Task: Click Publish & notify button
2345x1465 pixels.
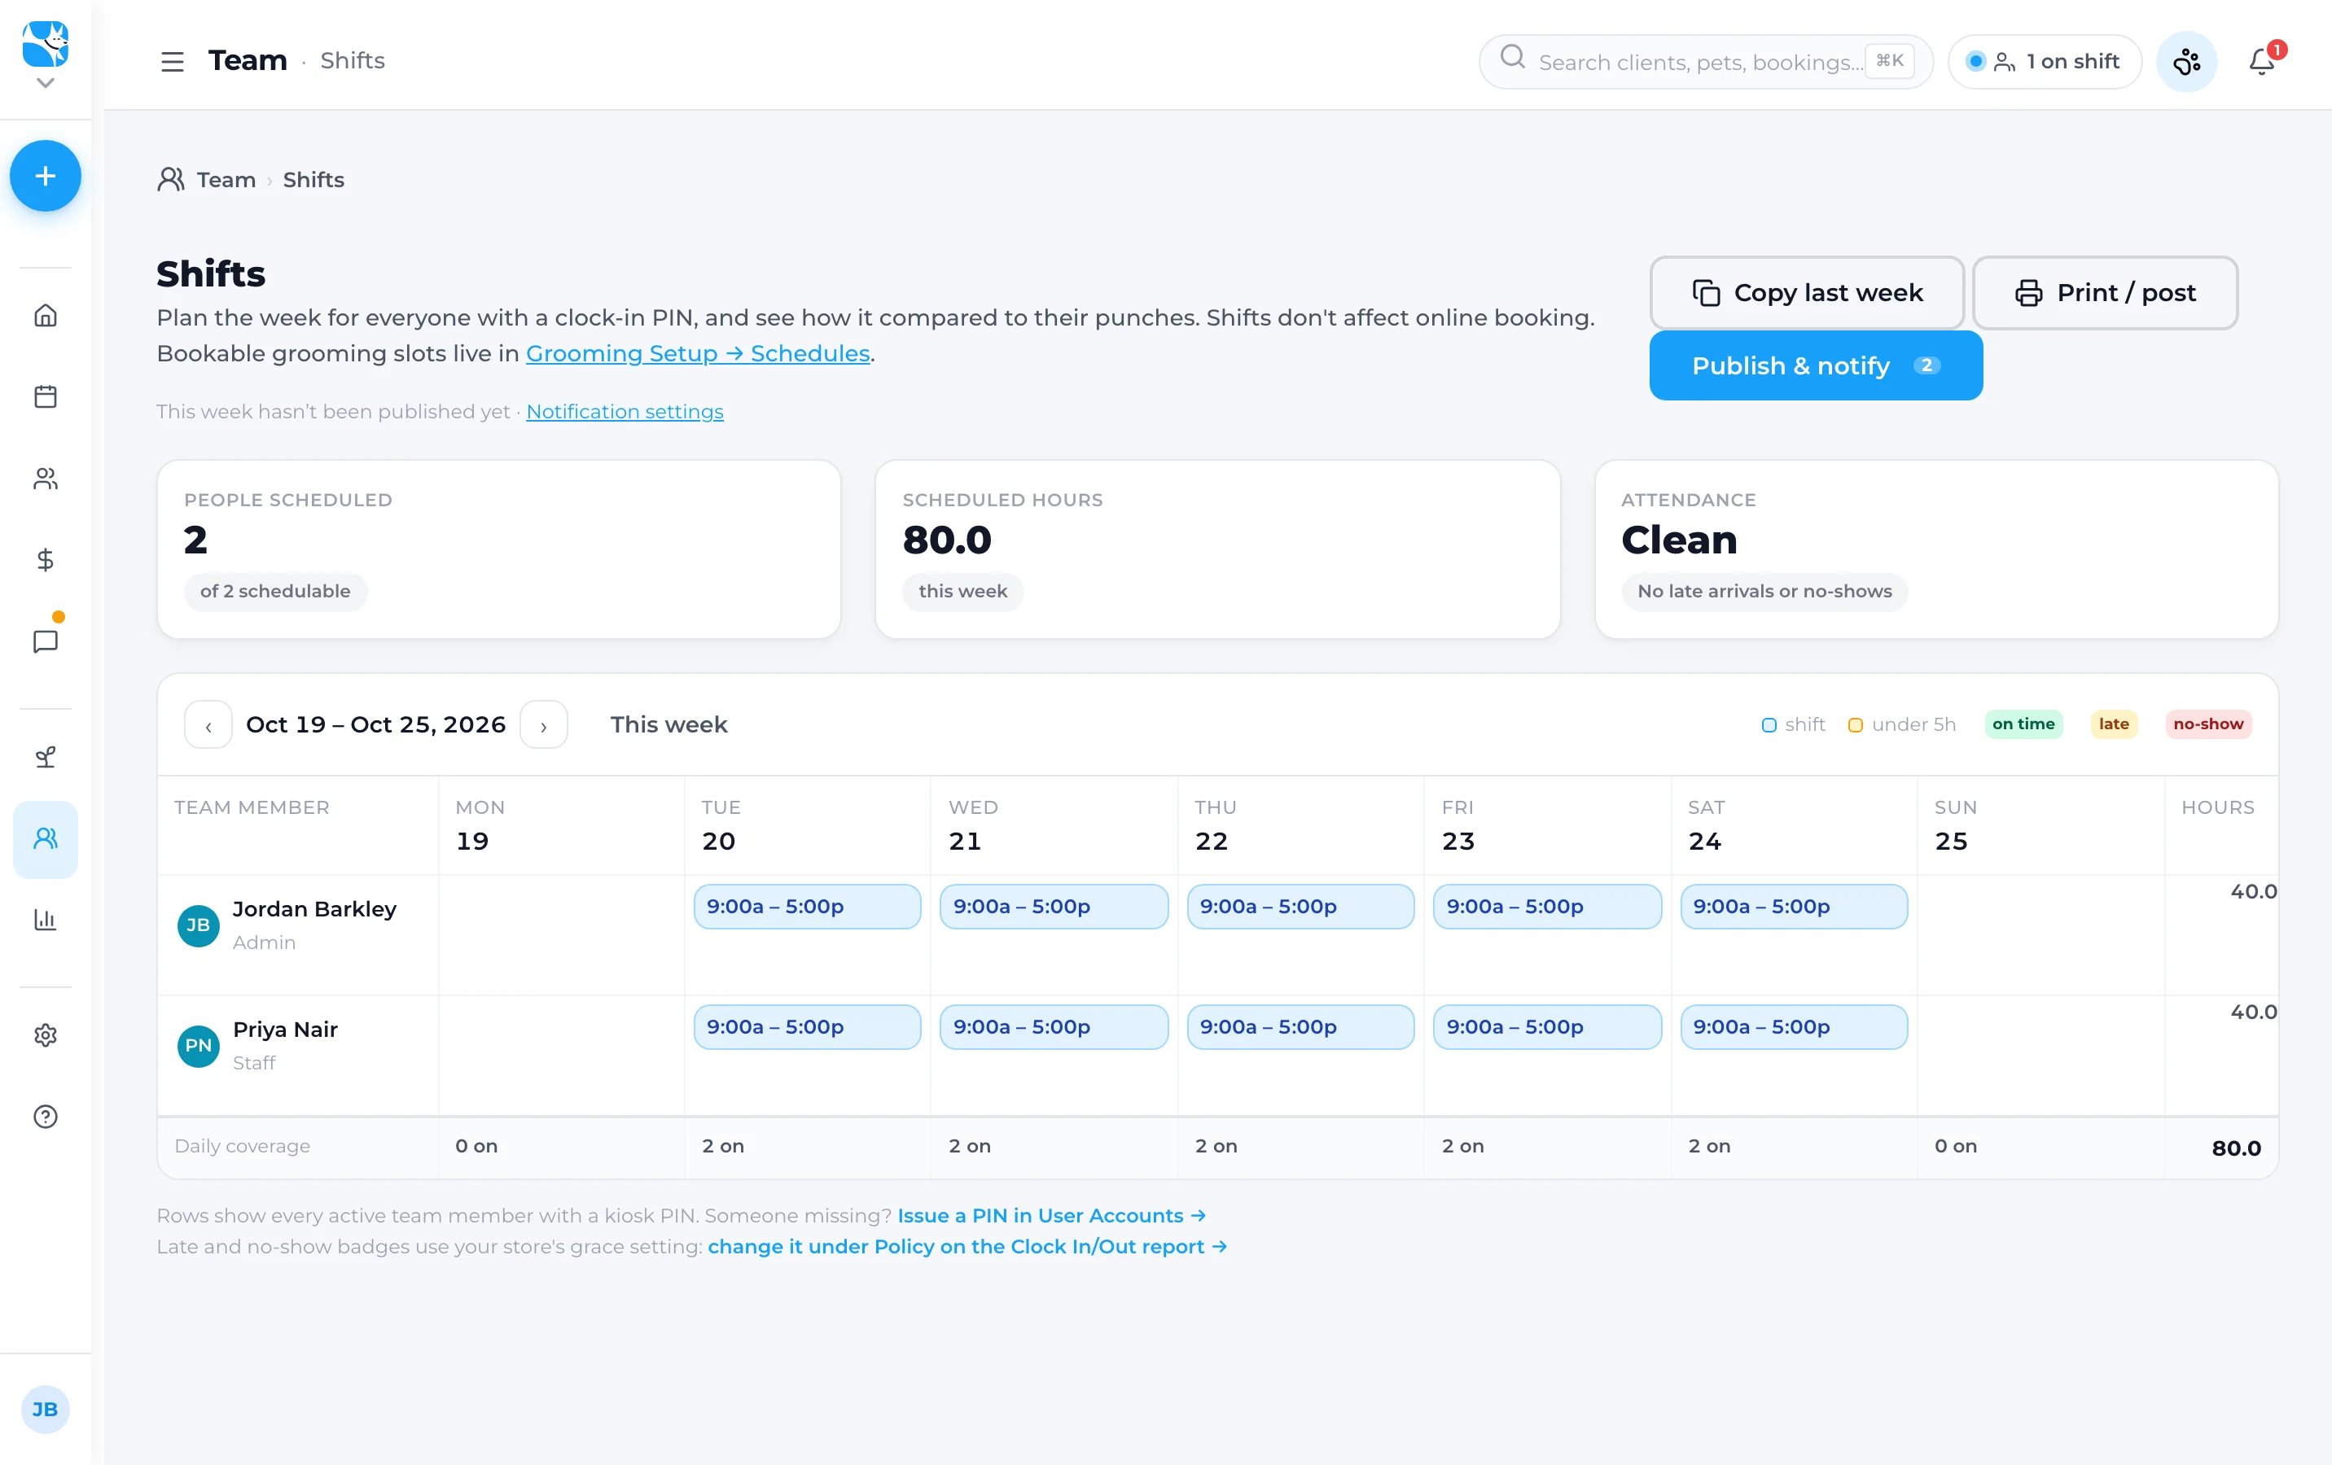Action: click(1816, 366)
